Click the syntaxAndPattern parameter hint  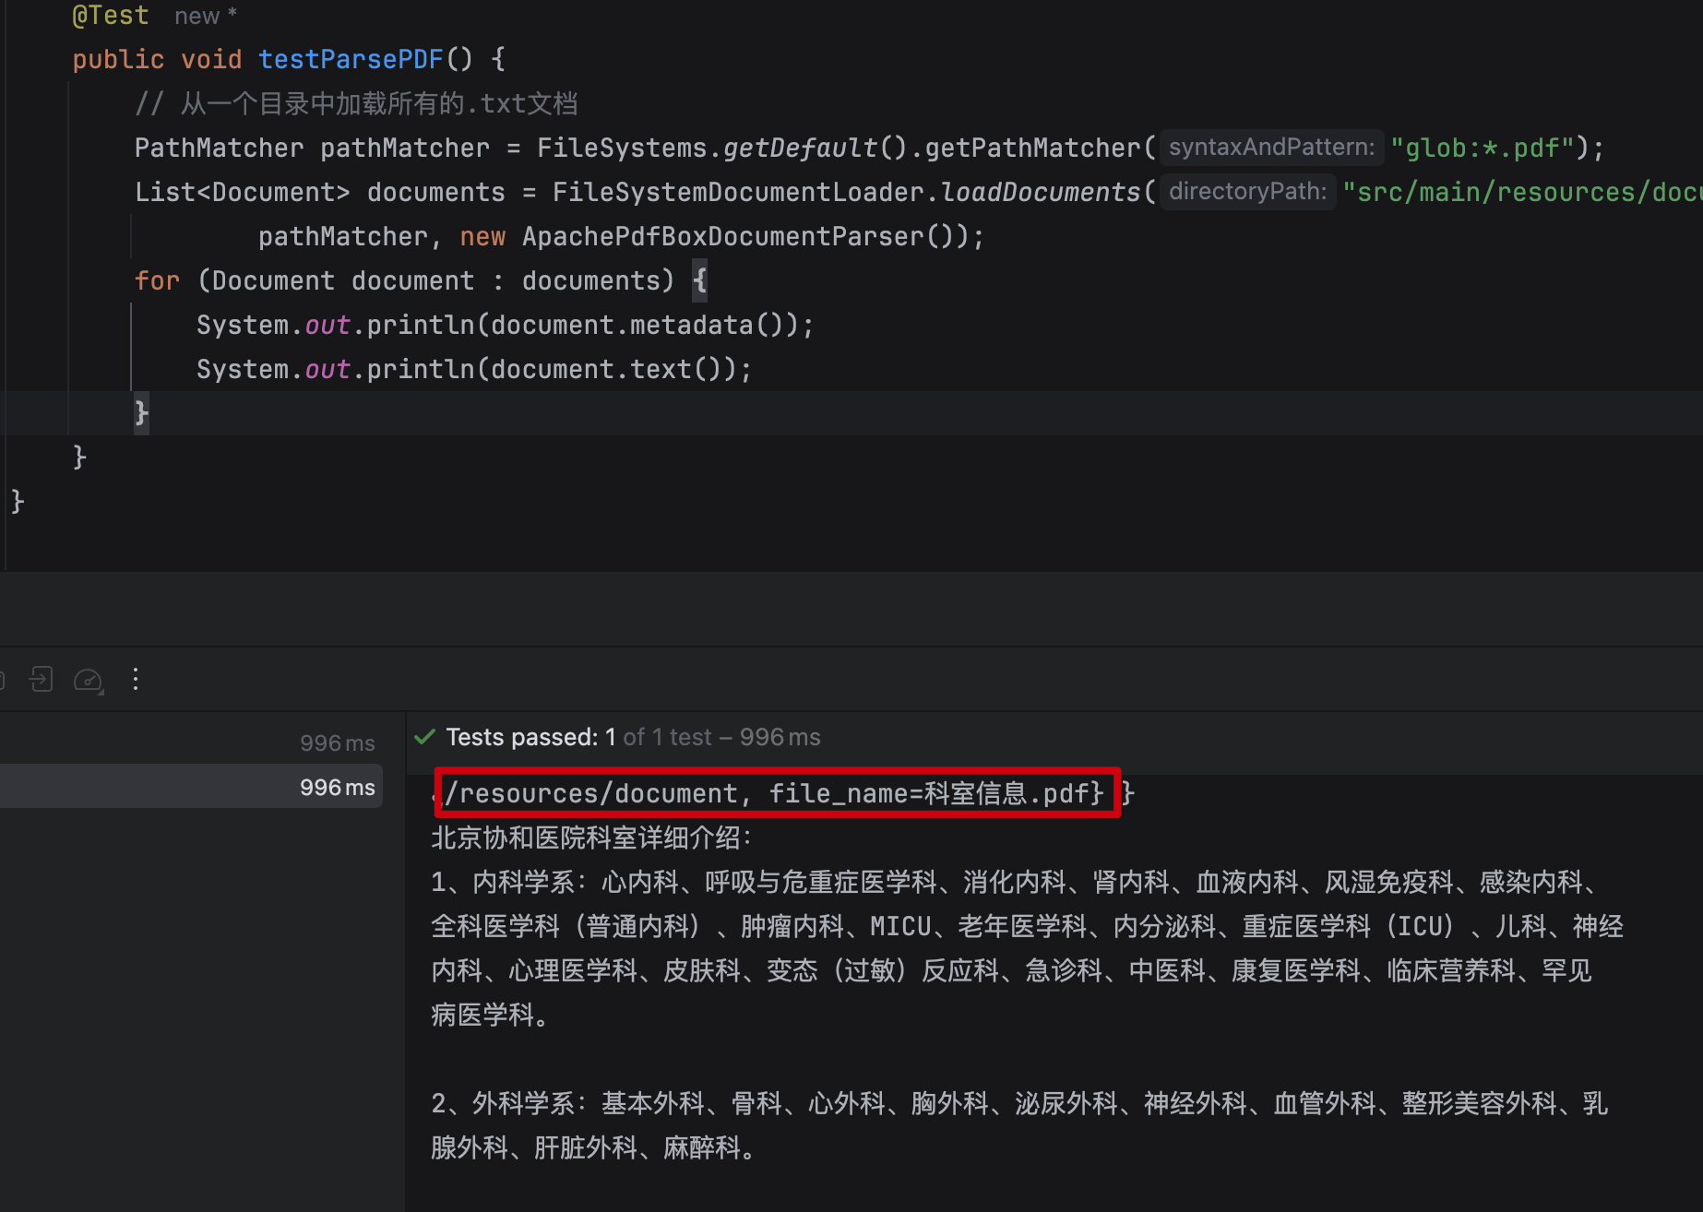1271,148
